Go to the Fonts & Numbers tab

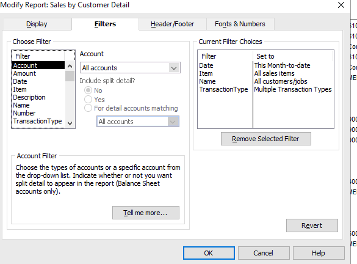[x=240, y=24]
